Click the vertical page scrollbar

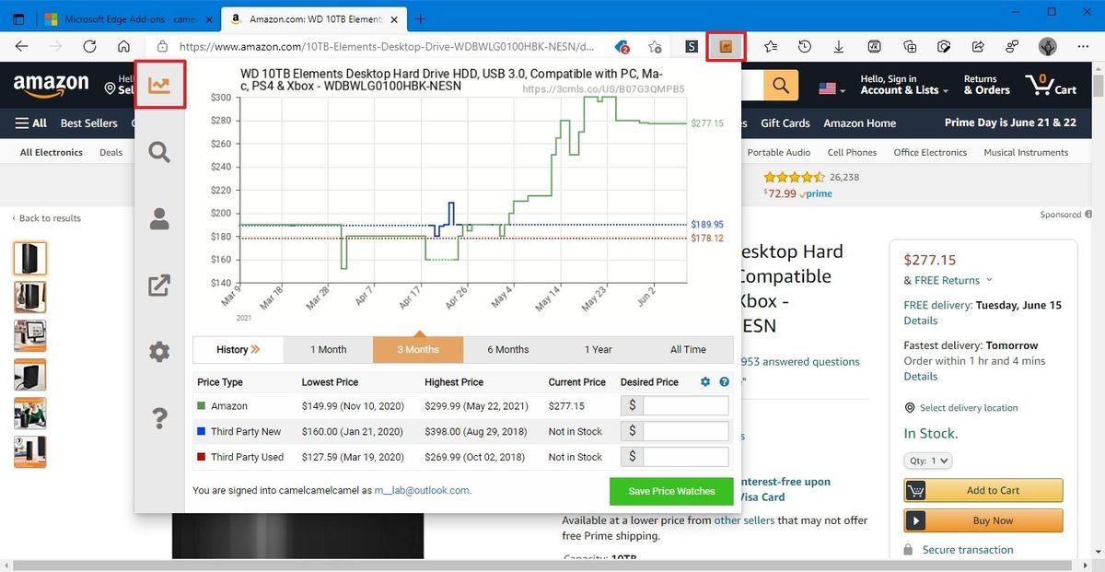[x=1098, y=88]
